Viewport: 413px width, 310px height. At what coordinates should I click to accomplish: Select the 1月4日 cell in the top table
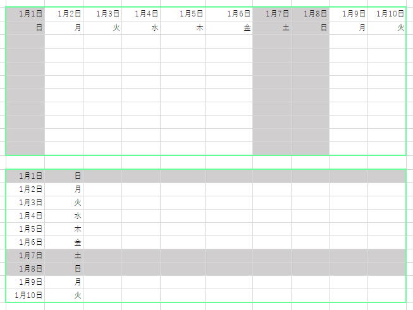pyautogui.click(x=141, y=14)
